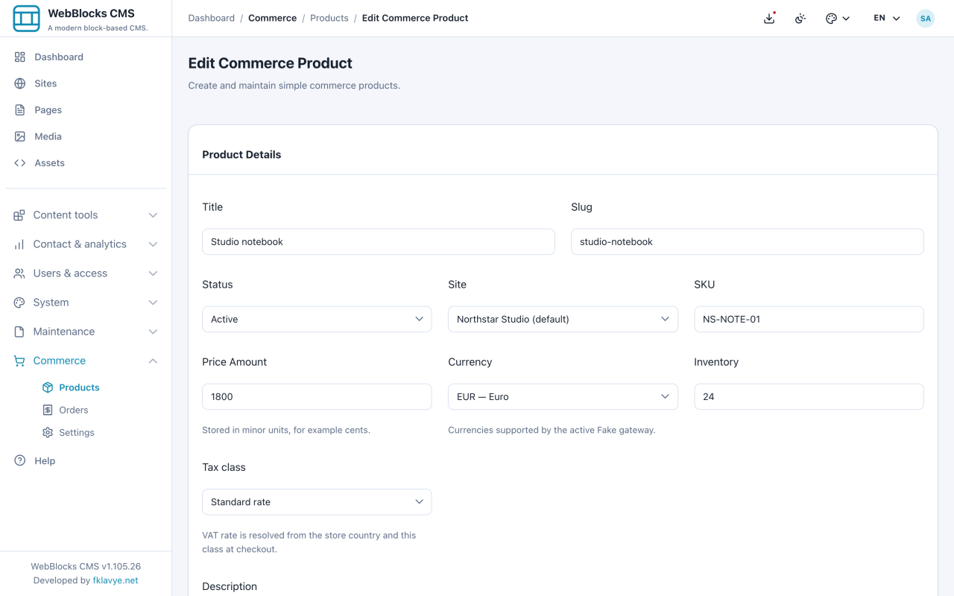Screen dimensions: 954x596
Task: Click the Products breadcrumb link
Action: point(329,18)
